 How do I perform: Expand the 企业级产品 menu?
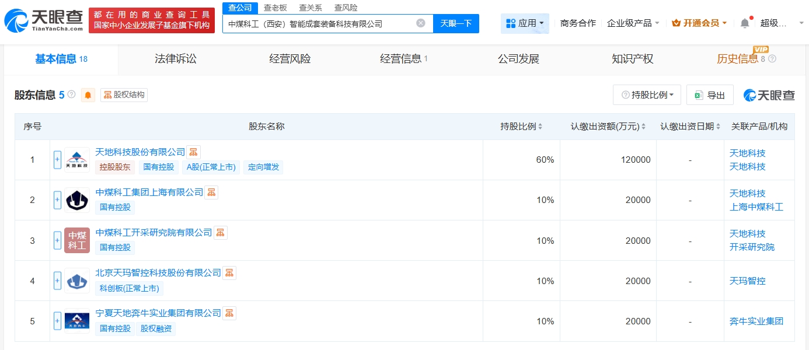click(633, 23)
